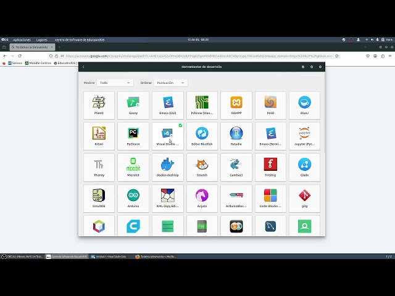Image resolution: width=395 pixels, height=296 pixels.
Task: Open the Anjuta app tile
Action: pos(202,199)
